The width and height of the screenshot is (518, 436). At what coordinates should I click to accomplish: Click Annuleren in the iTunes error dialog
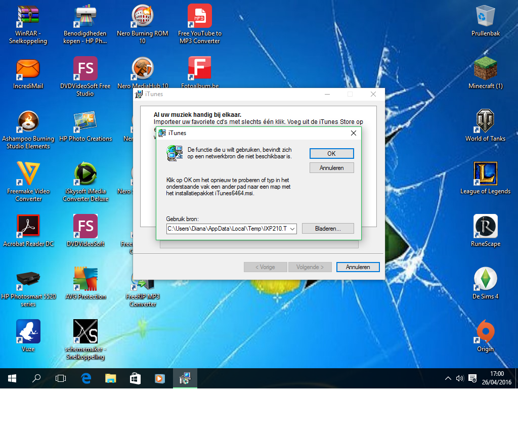[x=331, y=168]
